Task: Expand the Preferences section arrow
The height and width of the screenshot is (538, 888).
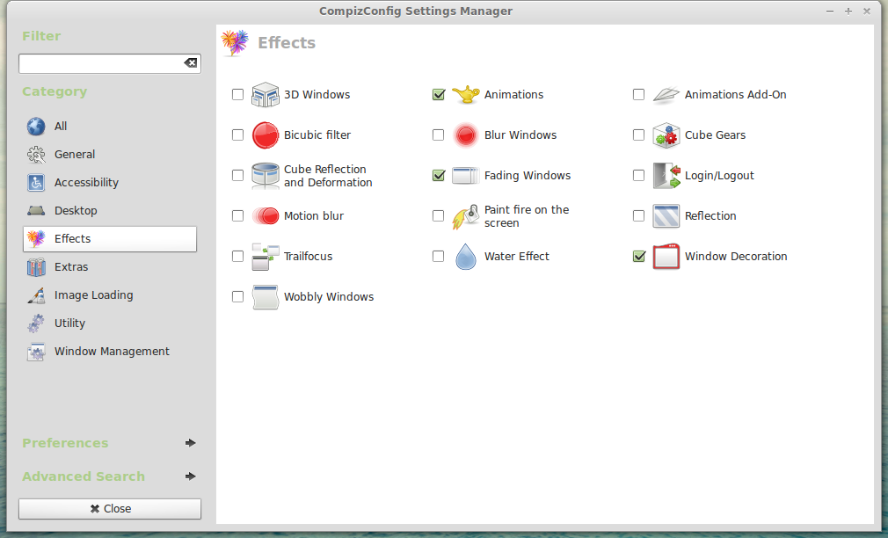Action: coord(191,443)
